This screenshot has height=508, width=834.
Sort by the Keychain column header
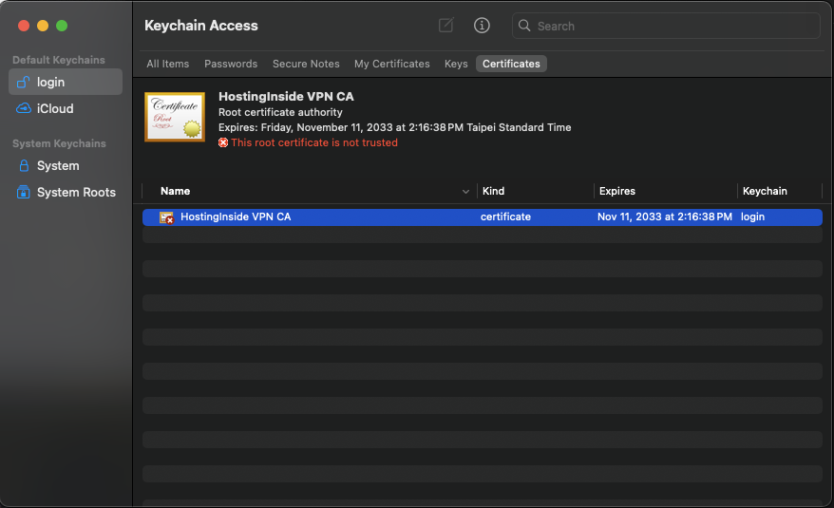tap(765, 191)
